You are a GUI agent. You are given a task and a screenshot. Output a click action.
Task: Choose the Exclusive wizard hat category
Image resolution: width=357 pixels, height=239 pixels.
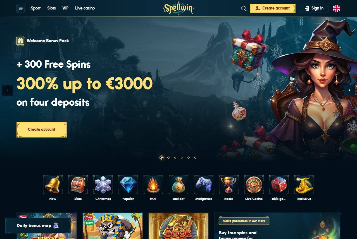[x=304, y=185]
